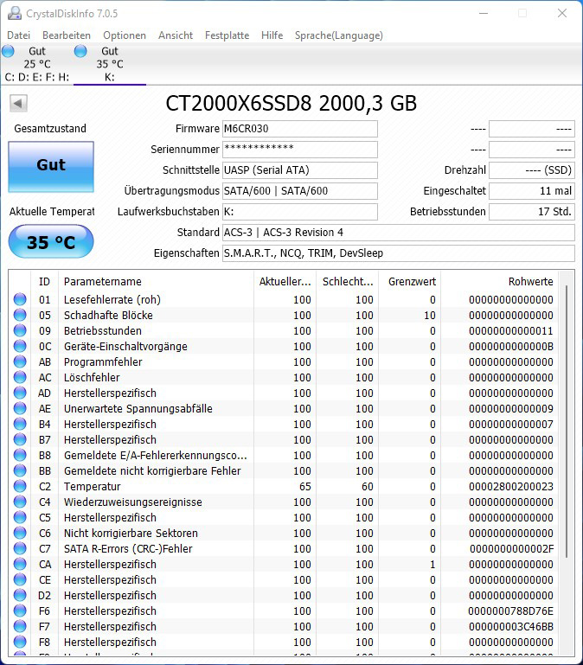Click status orb for Unerwartete Spannungsabfälle

coord(20,408)
